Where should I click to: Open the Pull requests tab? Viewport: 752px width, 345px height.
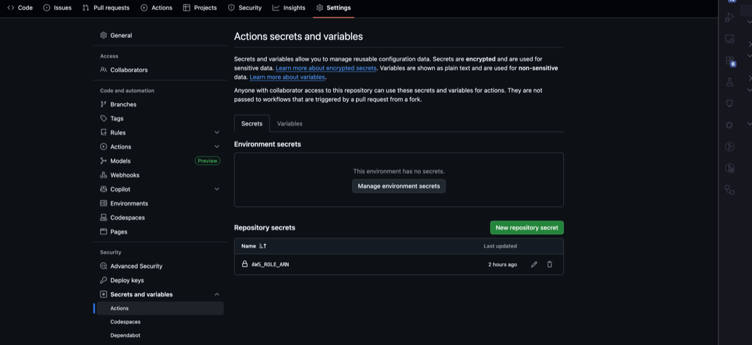point(106,8)
